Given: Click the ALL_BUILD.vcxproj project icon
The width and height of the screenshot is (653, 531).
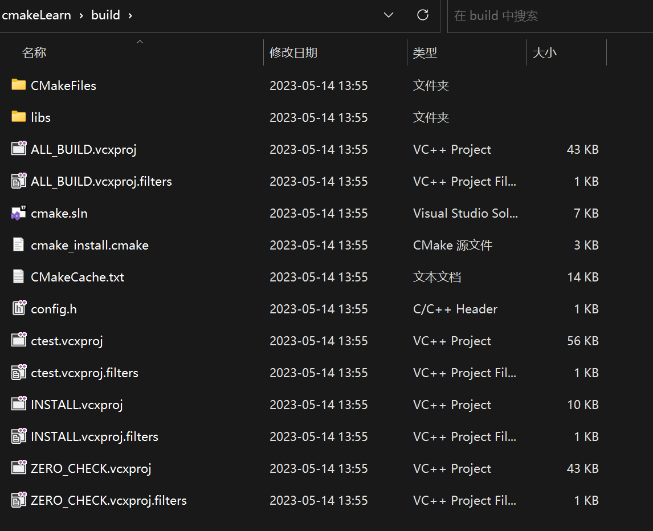Looking at the screenshot, I should click(18, 149).
